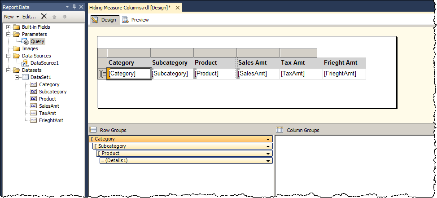This screenshot has height=198, width=437.
Task: Click the Edit... button in Report Data toolbar
Action: (29, 17)
